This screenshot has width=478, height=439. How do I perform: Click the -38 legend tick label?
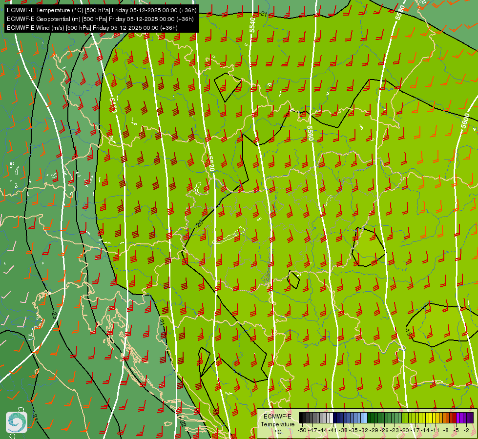[343, 430]
